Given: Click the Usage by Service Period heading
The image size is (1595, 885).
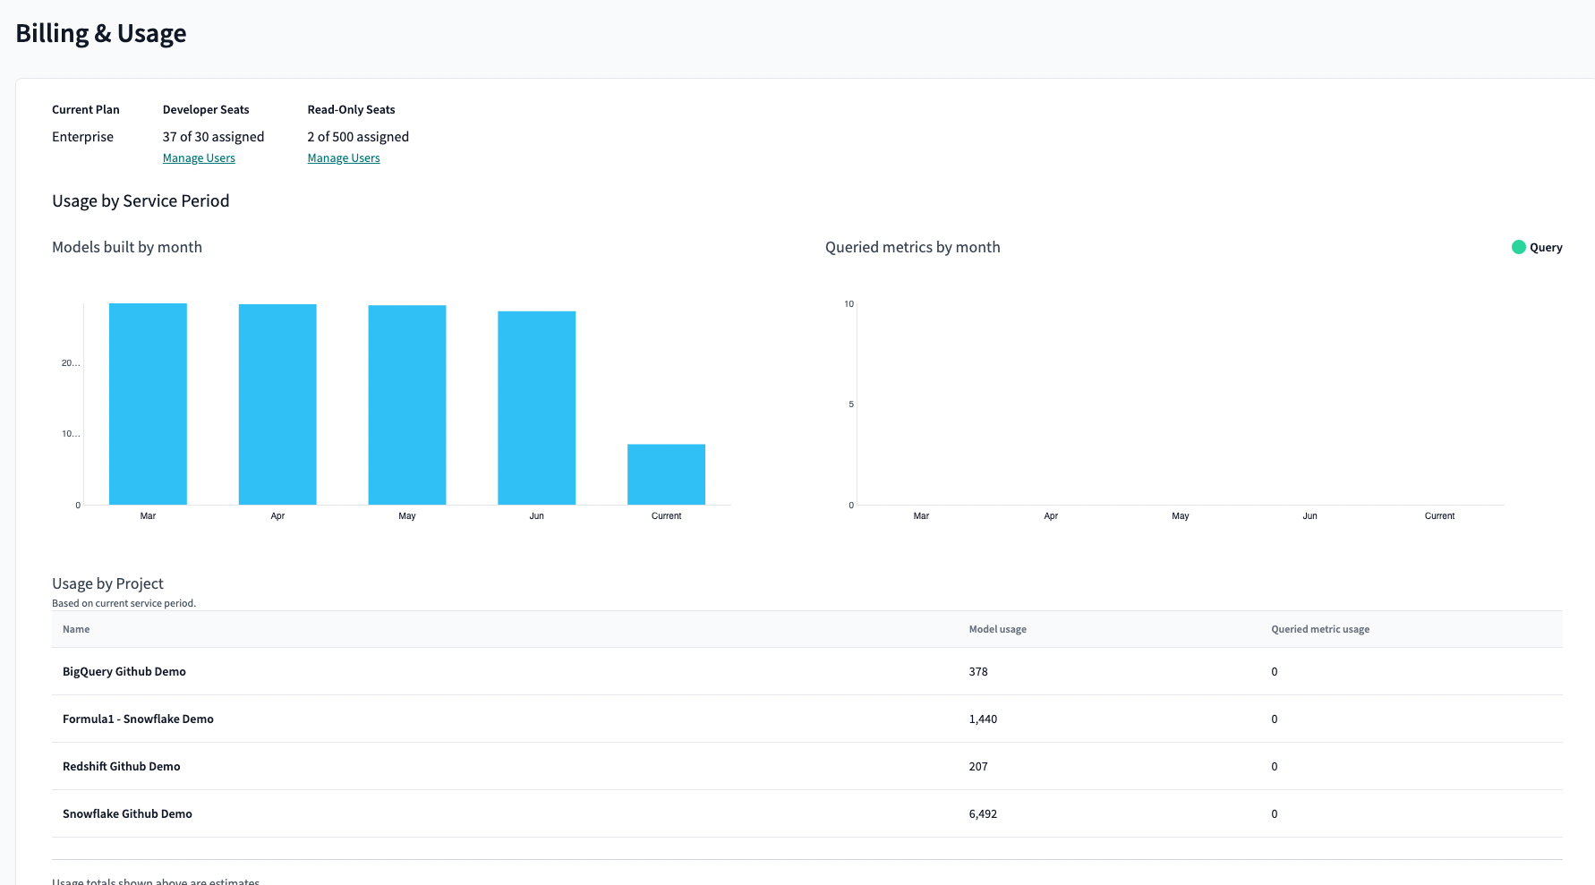Looking at the screenshot, I should [x=141, y=200].
